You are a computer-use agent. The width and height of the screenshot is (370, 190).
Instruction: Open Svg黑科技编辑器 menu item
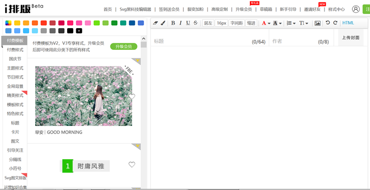(x=135, y=10)
